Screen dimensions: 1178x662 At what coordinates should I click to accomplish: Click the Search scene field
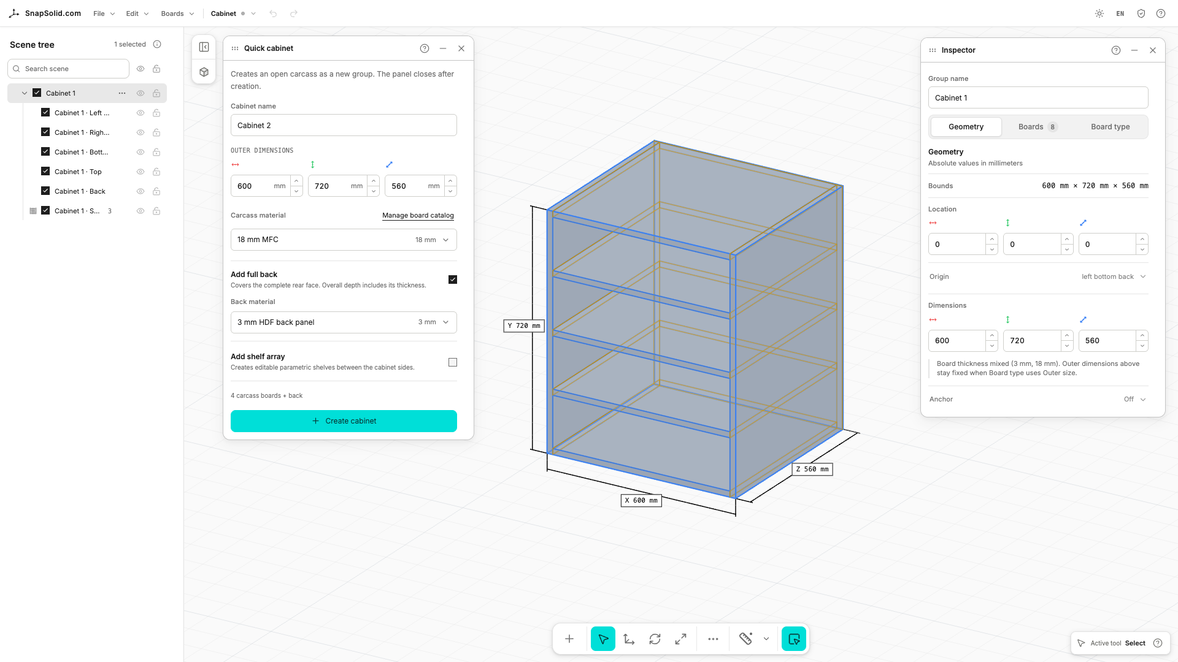[x=68, y=69]
